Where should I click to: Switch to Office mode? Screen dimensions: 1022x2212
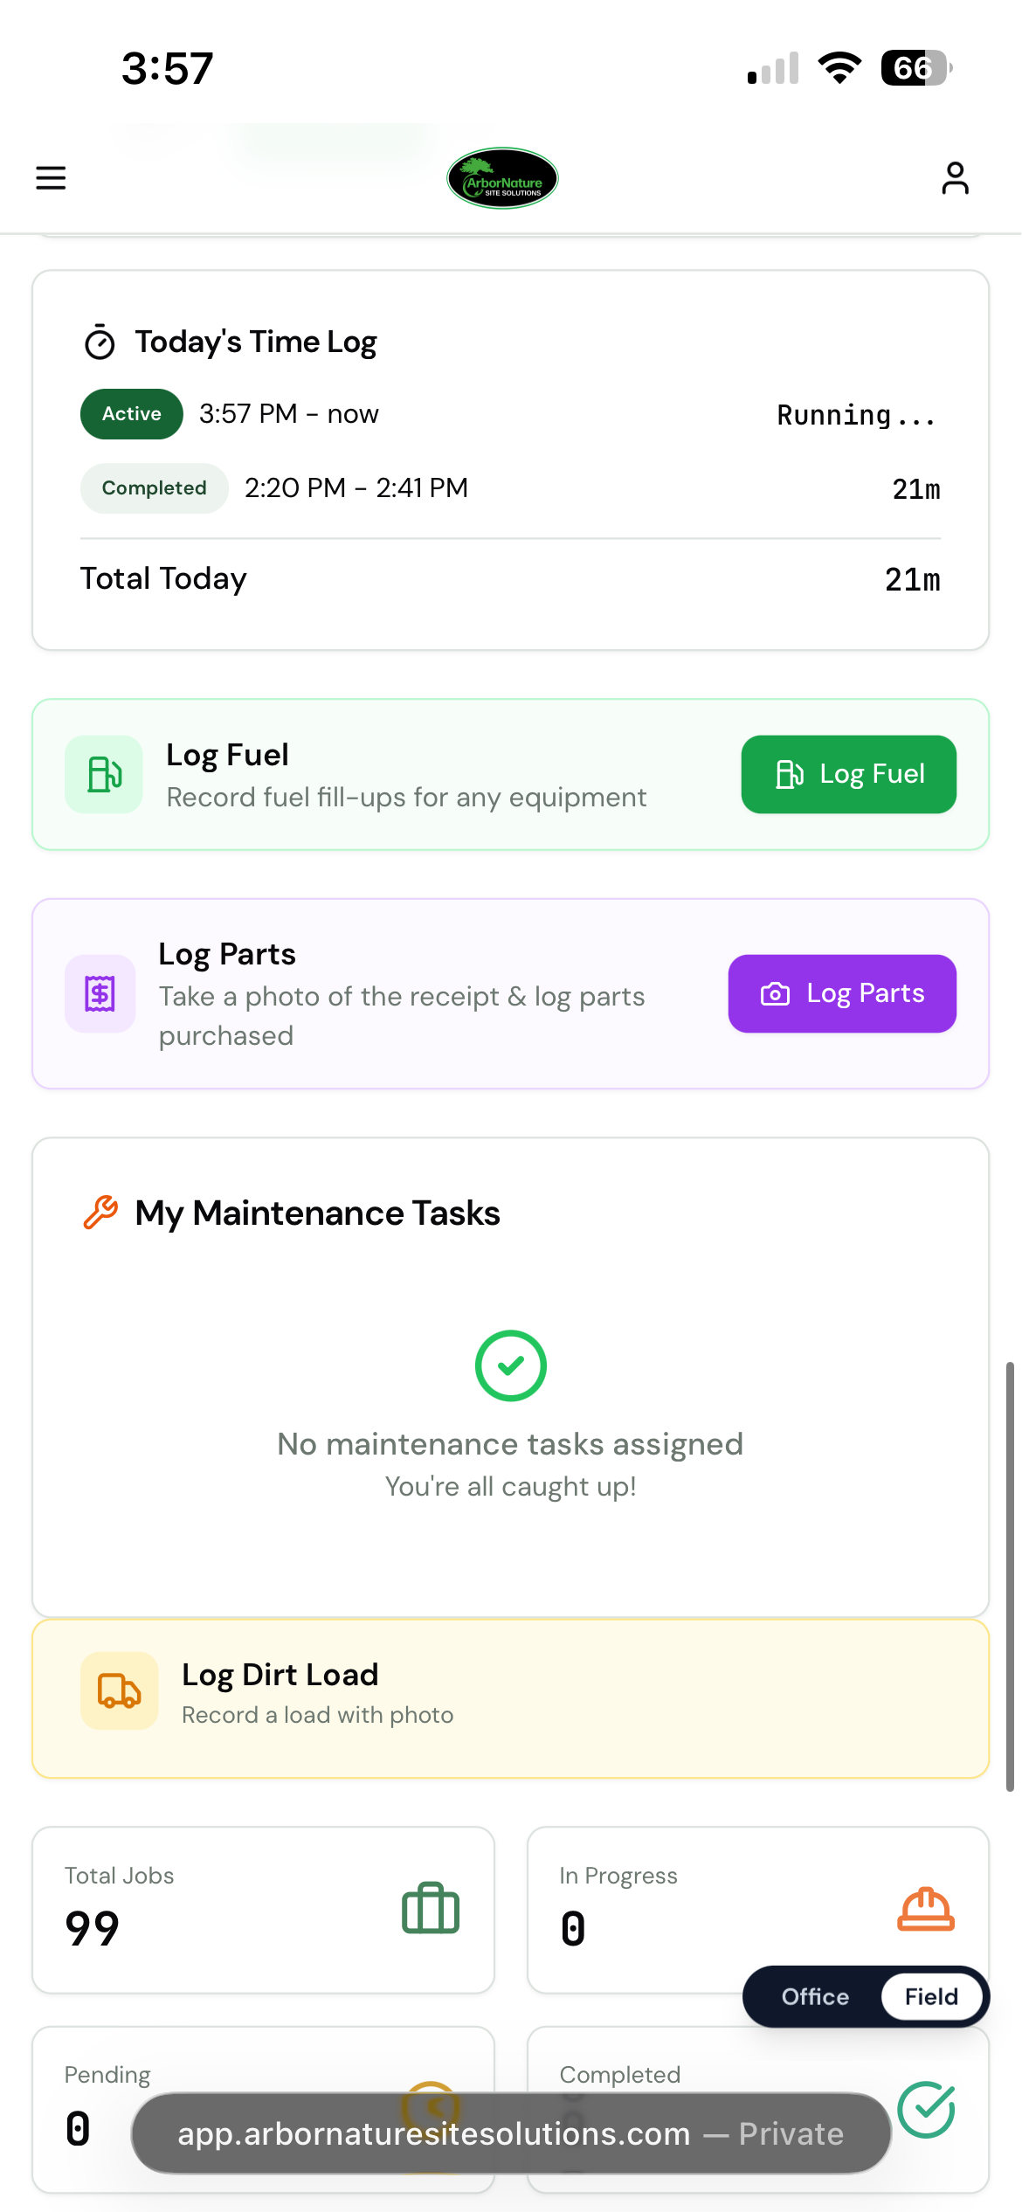(815, 1996)
